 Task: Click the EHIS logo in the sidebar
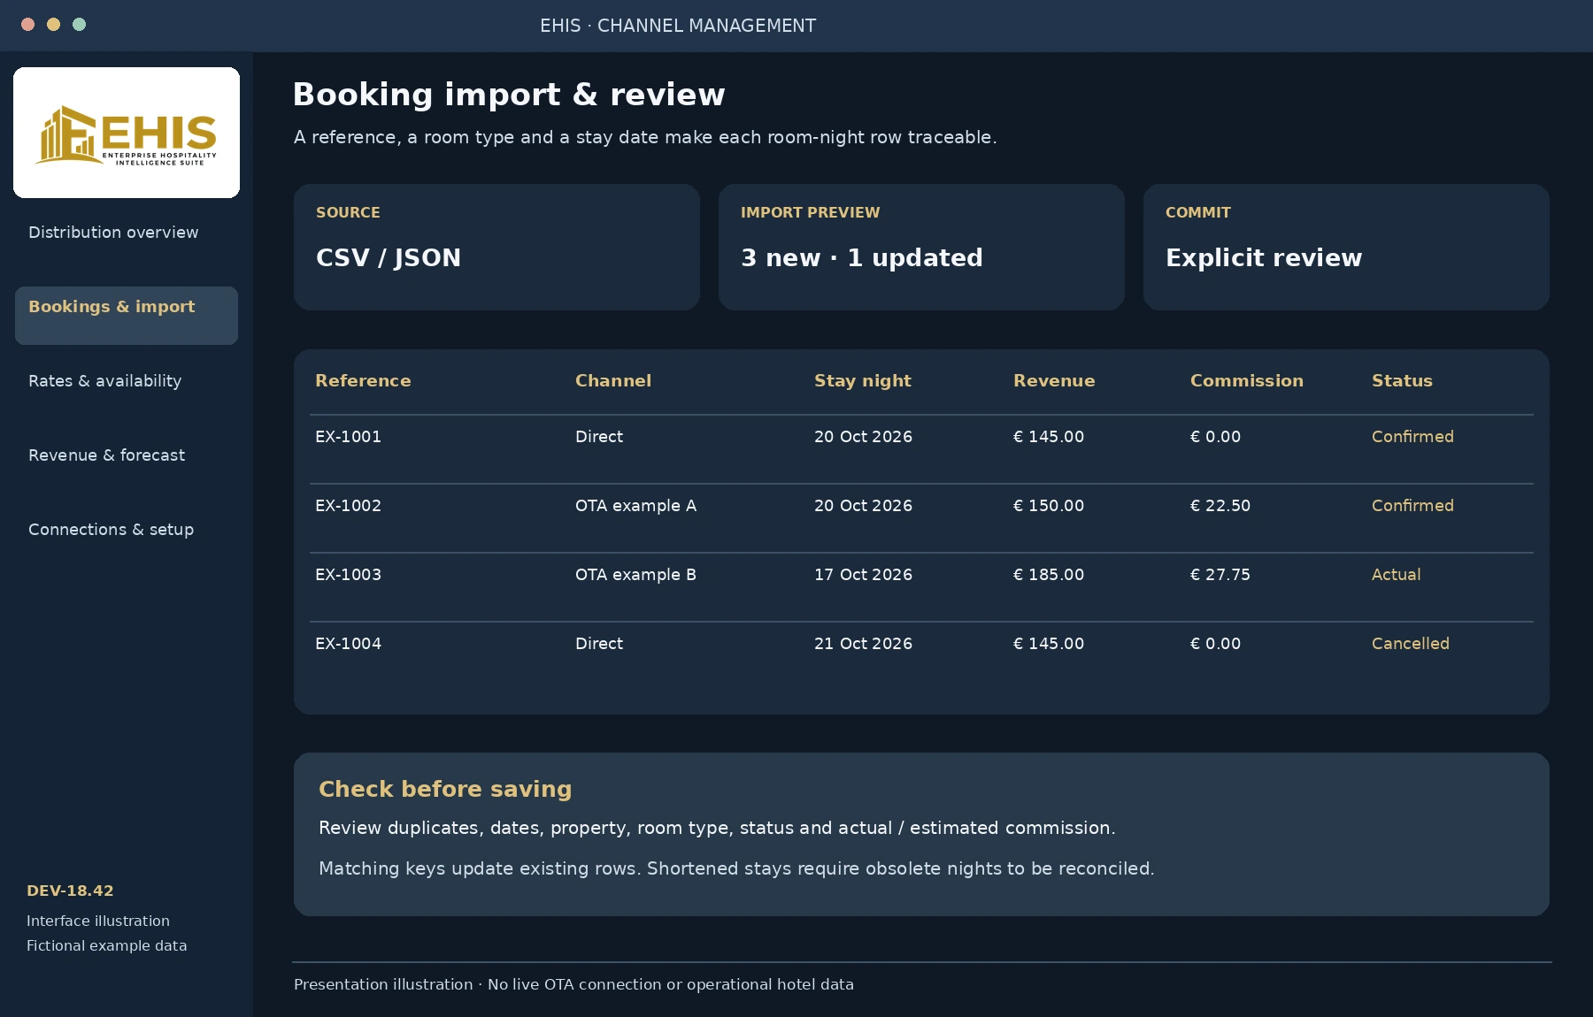click(127, 133)
